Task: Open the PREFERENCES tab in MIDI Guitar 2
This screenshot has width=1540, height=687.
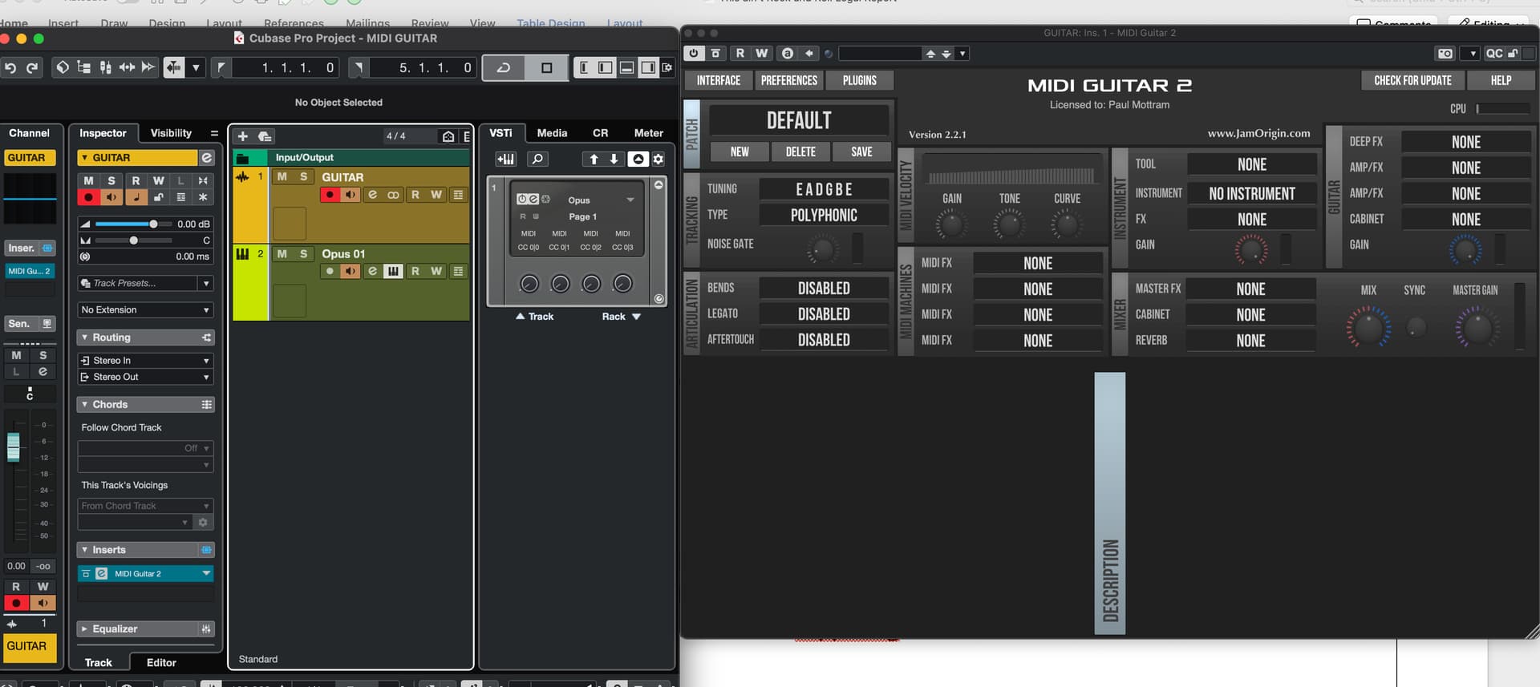Action: coord(789,80)
